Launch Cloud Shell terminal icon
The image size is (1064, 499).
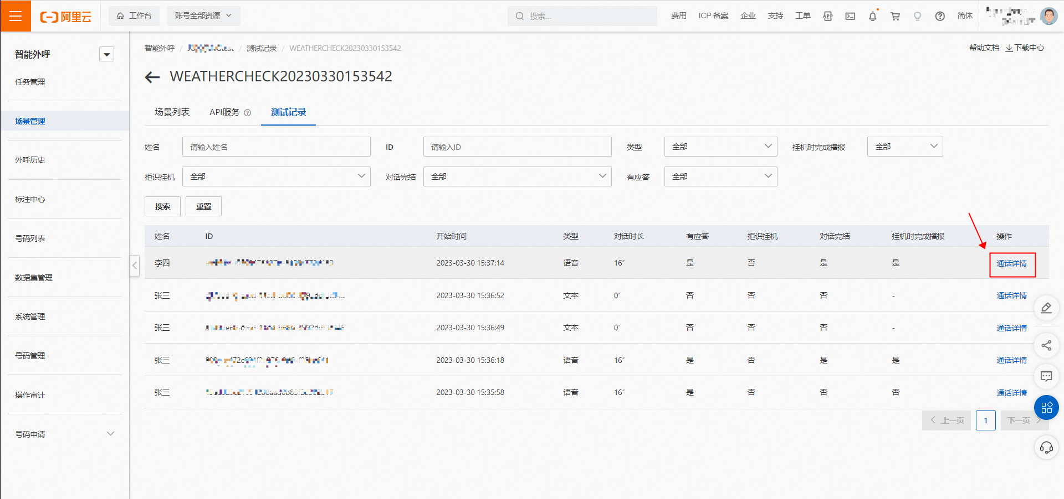click(850, 16)
